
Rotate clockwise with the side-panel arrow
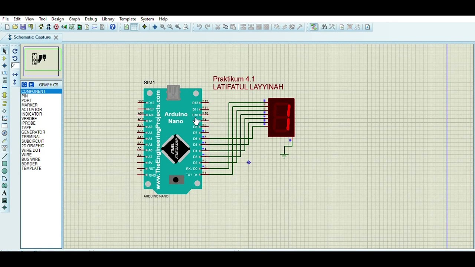tap(15, 51)
